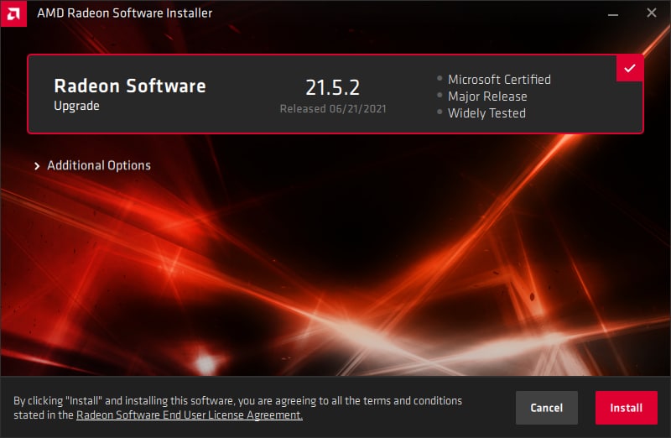Select the version number 21.5.2
This screenshot has height=438, width=671.
[332, 87]
